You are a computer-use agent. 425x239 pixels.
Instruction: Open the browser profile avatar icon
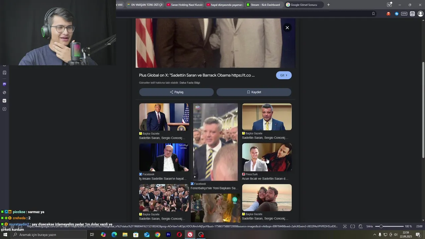[420, 14]
